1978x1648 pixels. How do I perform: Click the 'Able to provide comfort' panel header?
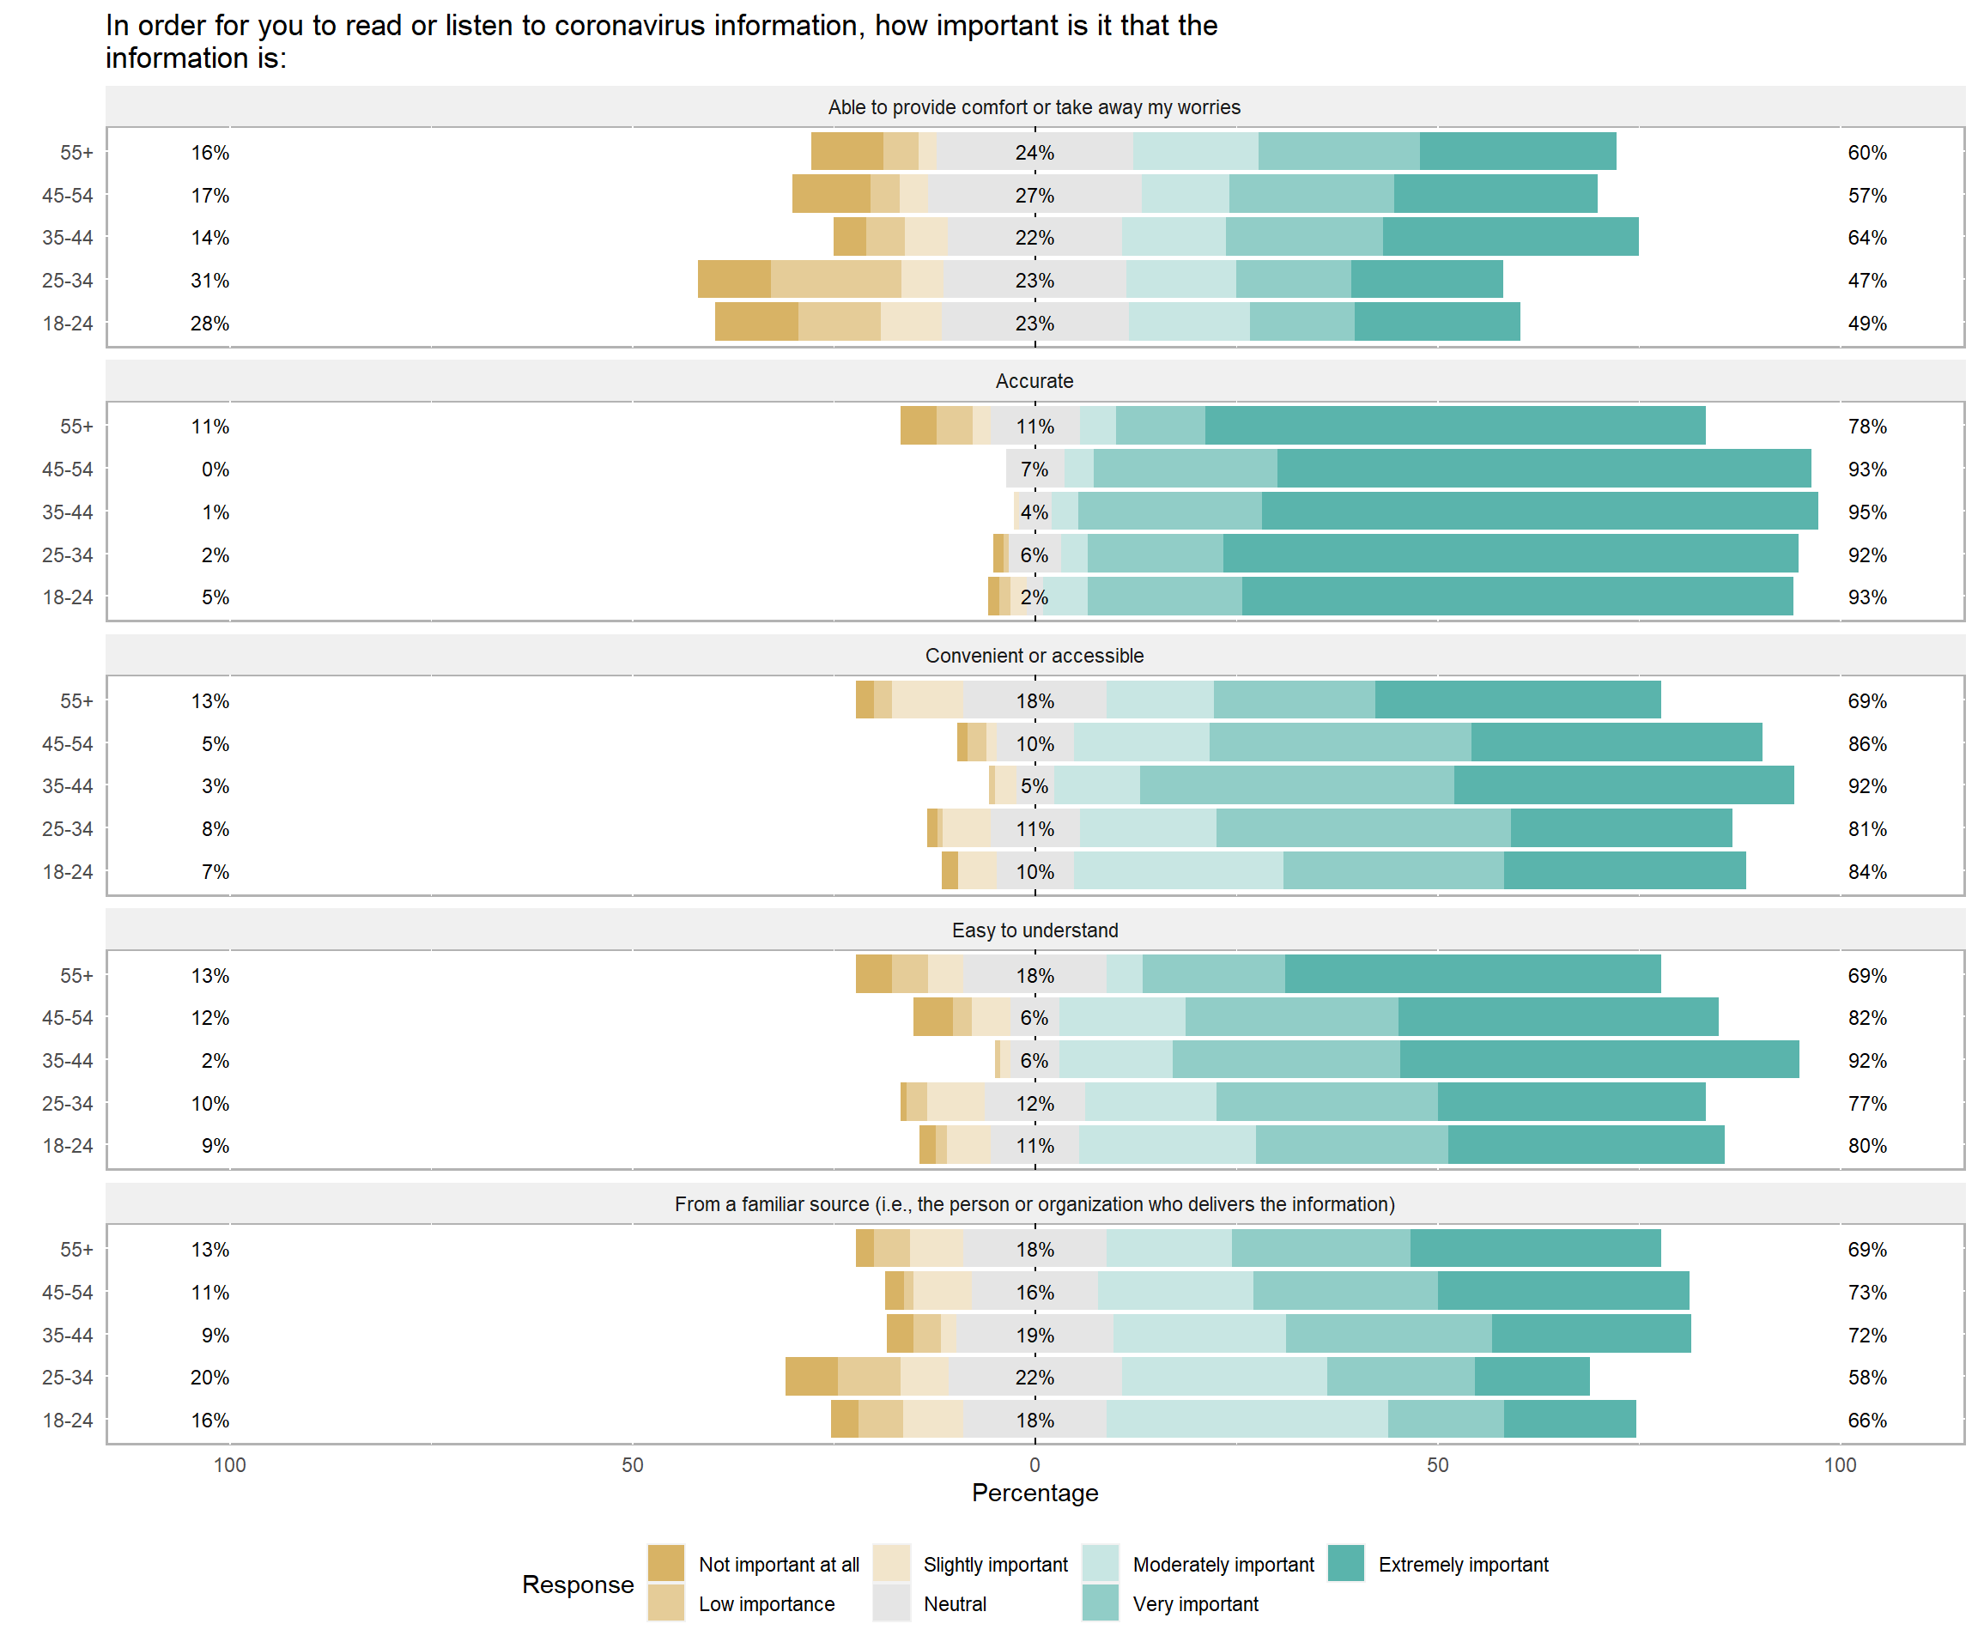pos(1035,107)
